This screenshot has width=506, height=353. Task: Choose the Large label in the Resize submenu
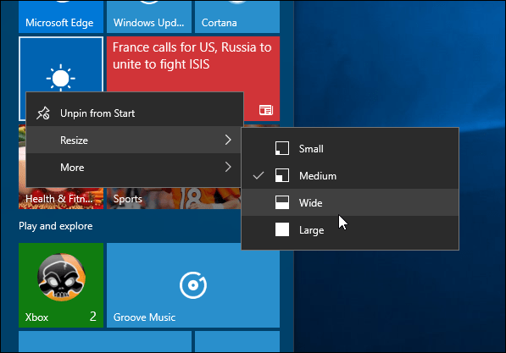pos(311,230)
